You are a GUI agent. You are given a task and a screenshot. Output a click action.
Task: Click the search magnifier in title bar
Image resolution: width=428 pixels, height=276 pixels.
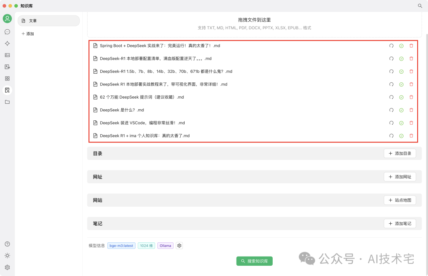(x=420, y=6)
